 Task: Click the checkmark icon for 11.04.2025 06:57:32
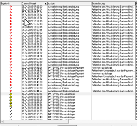pos(11,108)
